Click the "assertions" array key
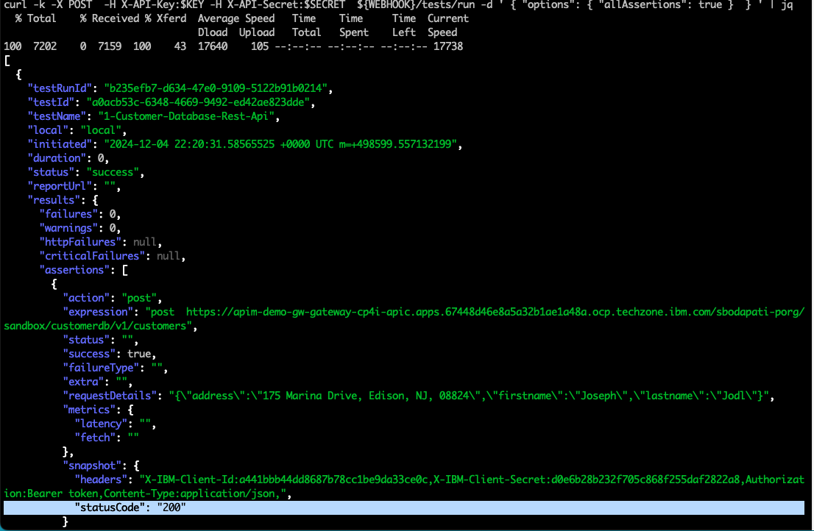This screenshot has width=814, height=531. (75, 270)
